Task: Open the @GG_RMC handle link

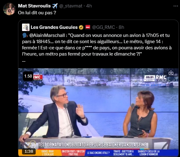Action: pos(103,27)
